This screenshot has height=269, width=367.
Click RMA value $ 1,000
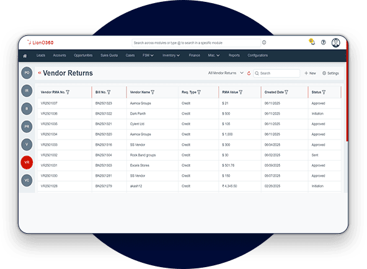(228, 134)
